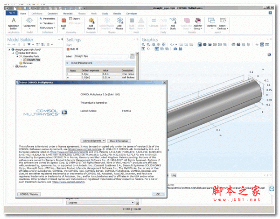
Task: Open the comsol.com/sla license link
Action: click(x=84, y=149)
